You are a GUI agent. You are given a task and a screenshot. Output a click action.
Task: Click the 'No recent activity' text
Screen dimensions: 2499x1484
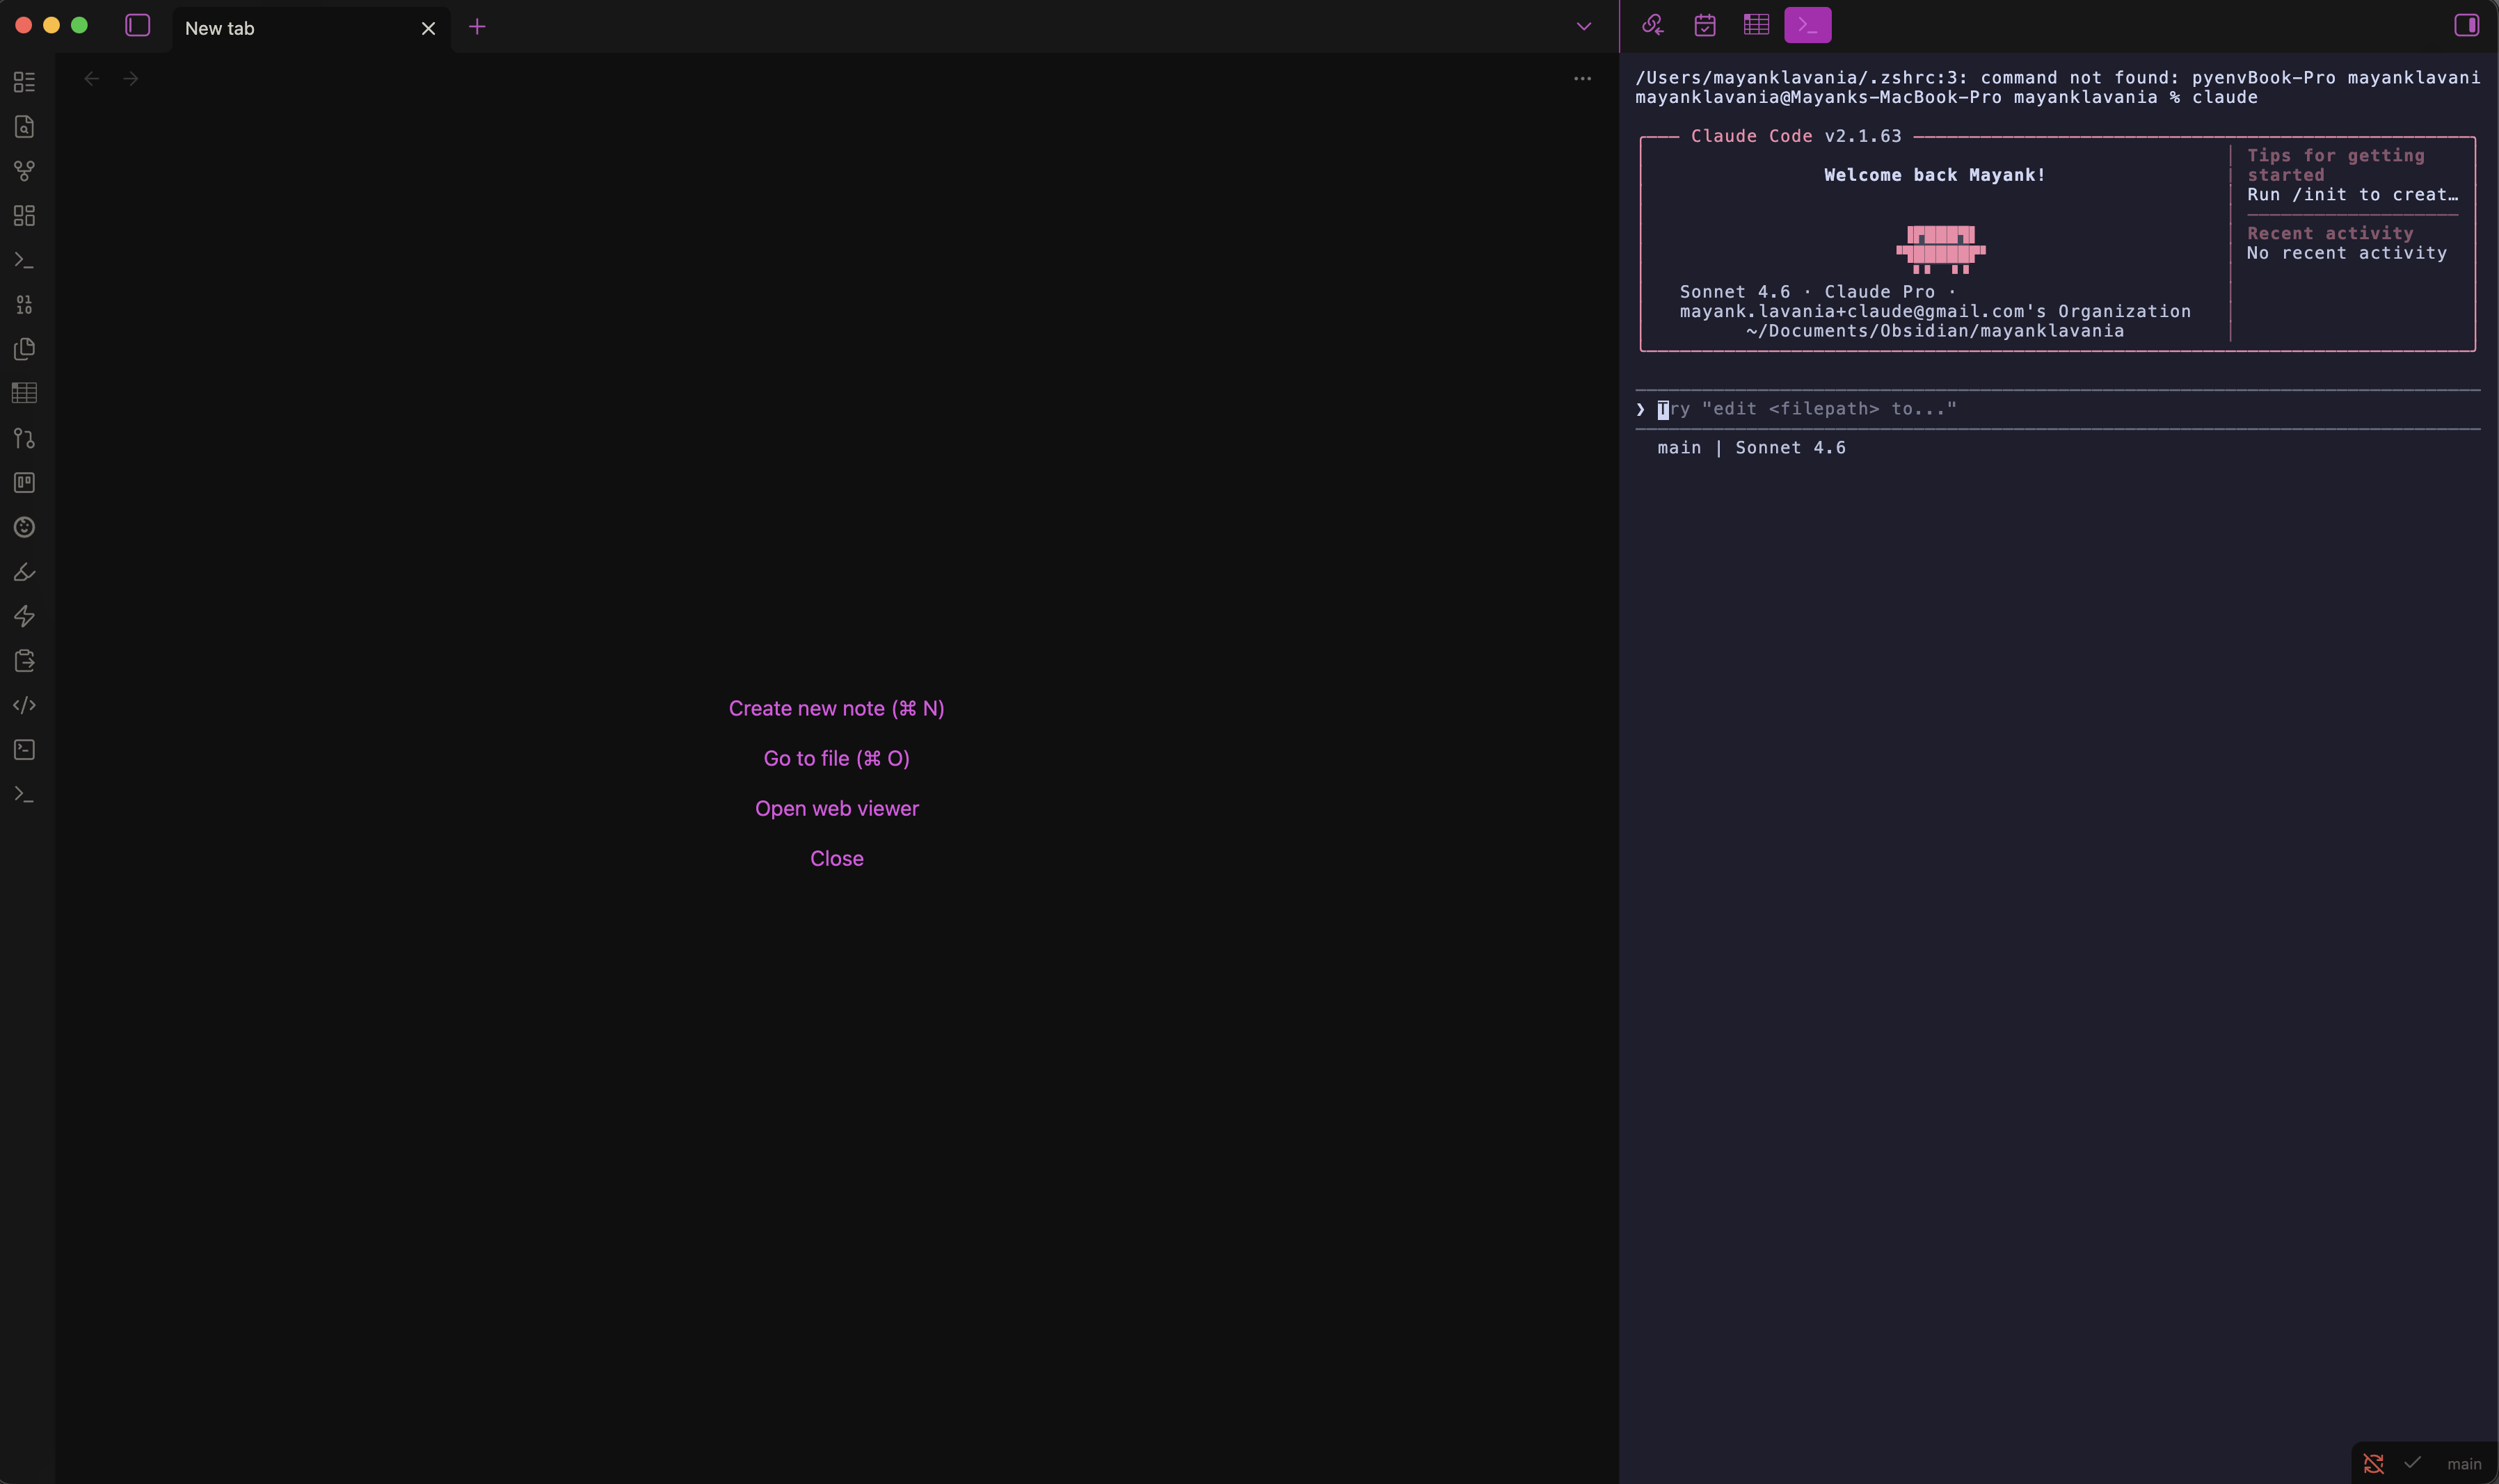[2347, 253]
